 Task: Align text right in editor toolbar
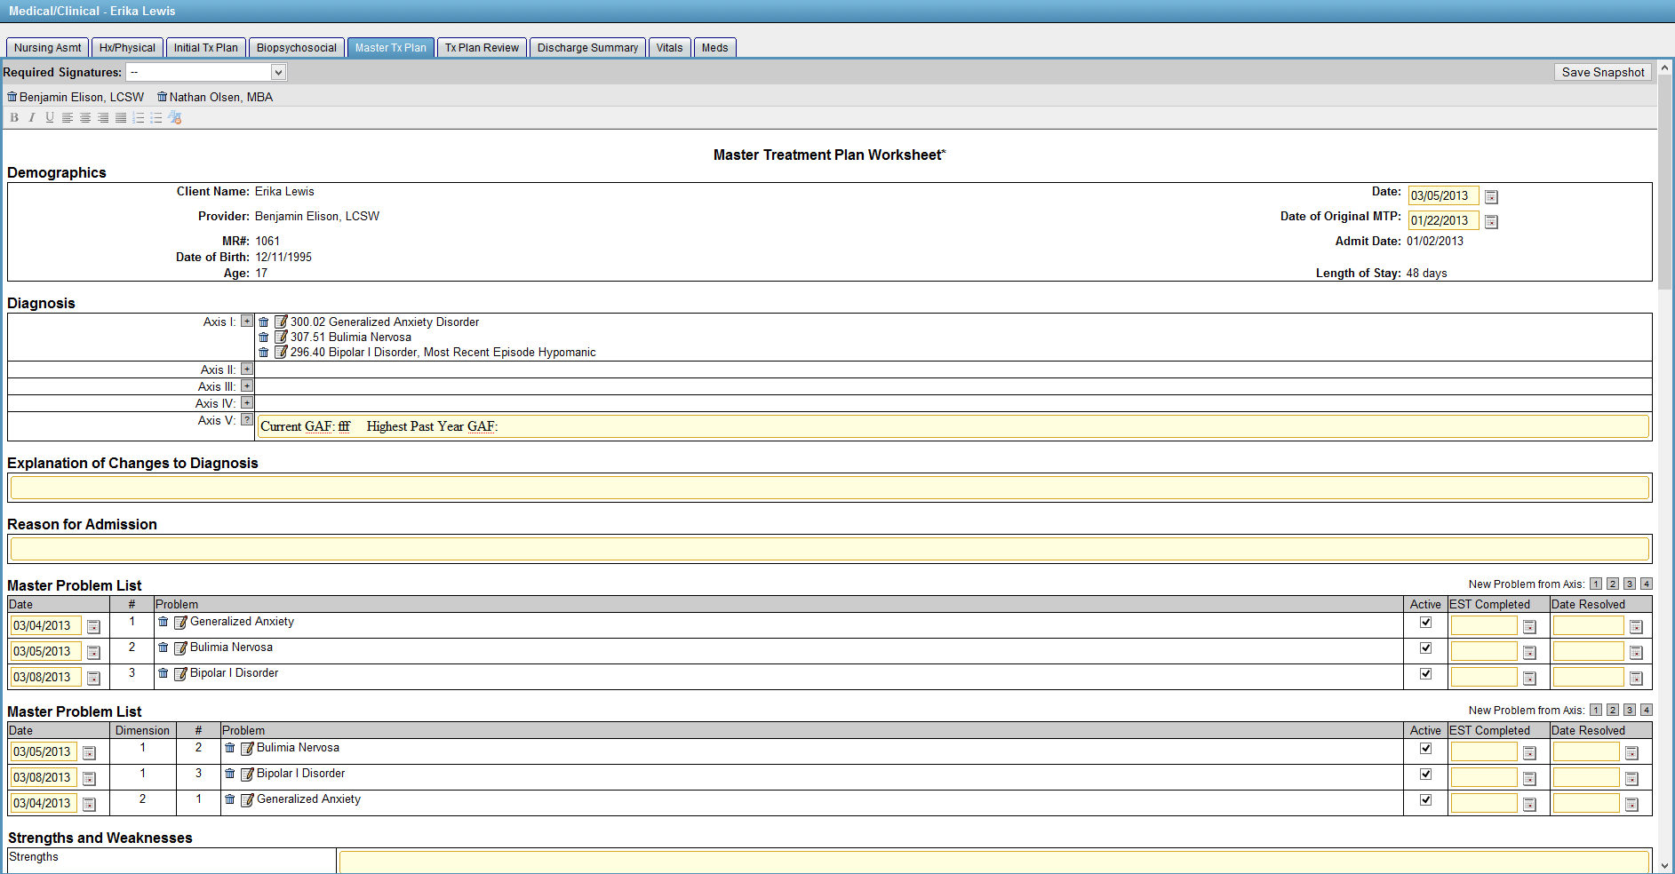[103, 117]
